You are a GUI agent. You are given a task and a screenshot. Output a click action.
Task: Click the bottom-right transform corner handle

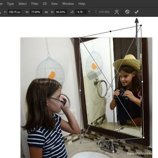click(144, 137)
